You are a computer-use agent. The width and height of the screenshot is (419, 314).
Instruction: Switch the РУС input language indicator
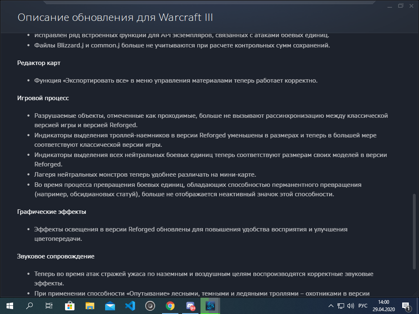(x=363, y=306)
